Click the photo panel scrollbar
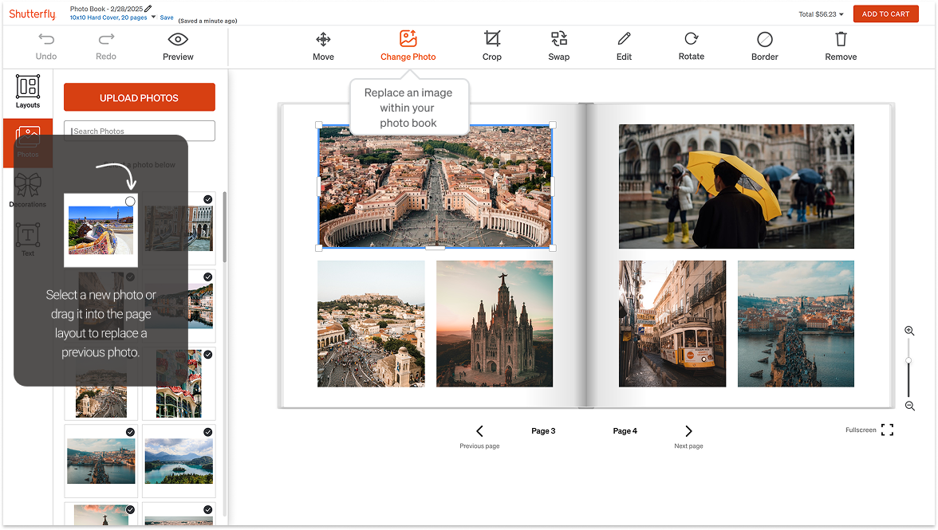The image size is (938, 530). (x=224, y=227)
